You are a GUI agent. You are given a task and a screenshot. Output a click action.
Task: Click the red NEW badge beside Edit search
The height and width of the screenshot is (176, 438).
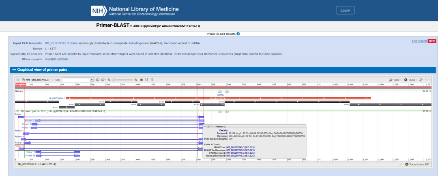tap(432, 41)
